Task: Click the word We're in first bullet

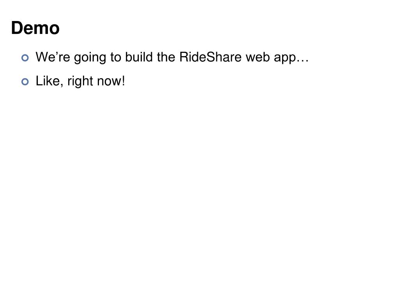Action: [x=53, y=57]
